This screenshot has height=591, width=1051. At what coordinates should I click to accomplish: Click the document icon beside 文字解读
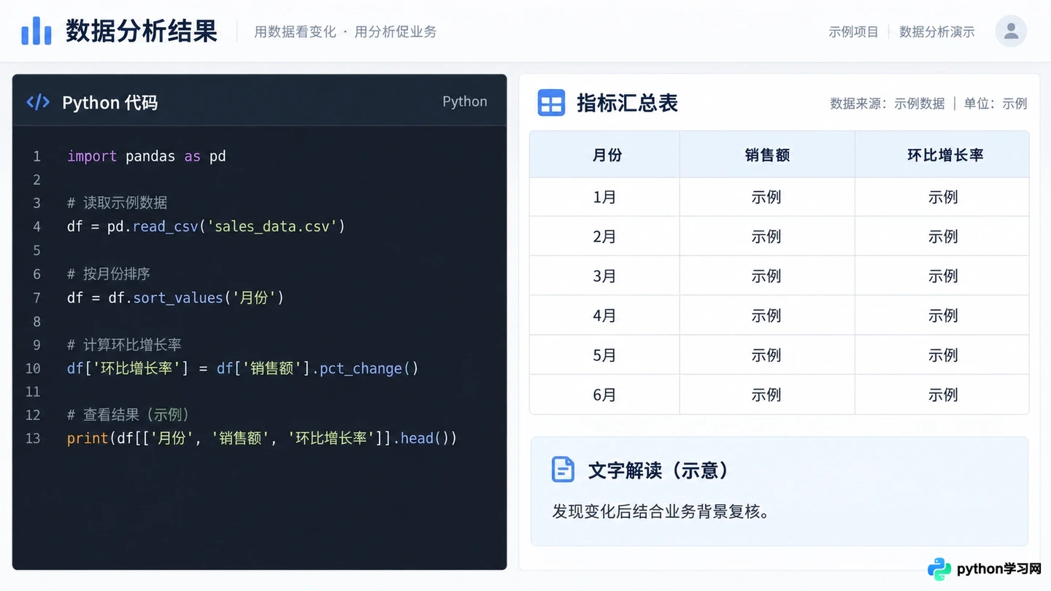pos(563,469)
